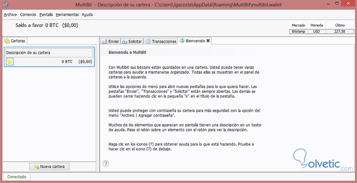Switch to the Solicitar tab
357x183 pixels.
[132, 41]
